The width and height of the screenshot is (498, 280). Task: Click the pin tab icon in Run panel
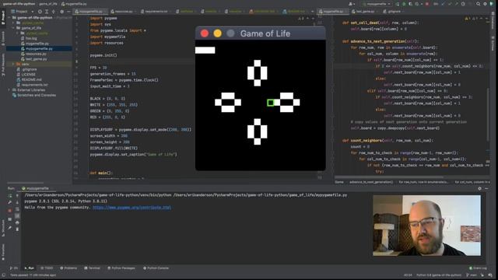pos(10,228)
